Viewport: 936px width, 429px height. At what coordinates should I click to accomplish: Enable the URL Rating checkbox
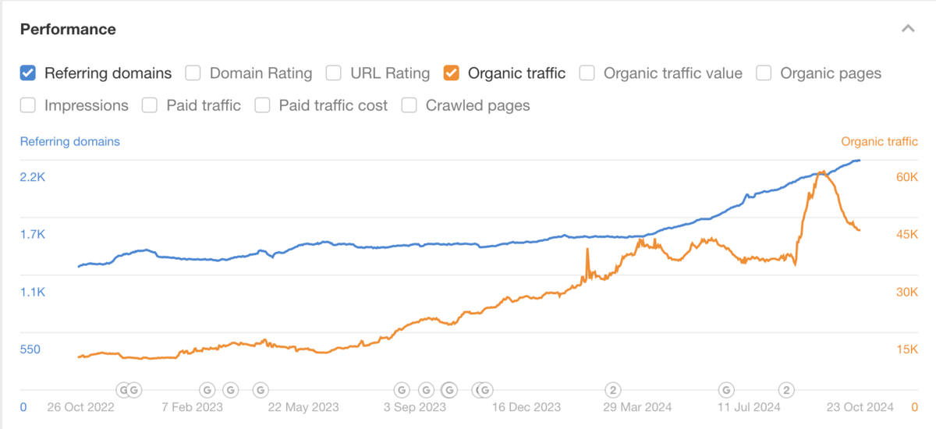(x=334, y=73)
